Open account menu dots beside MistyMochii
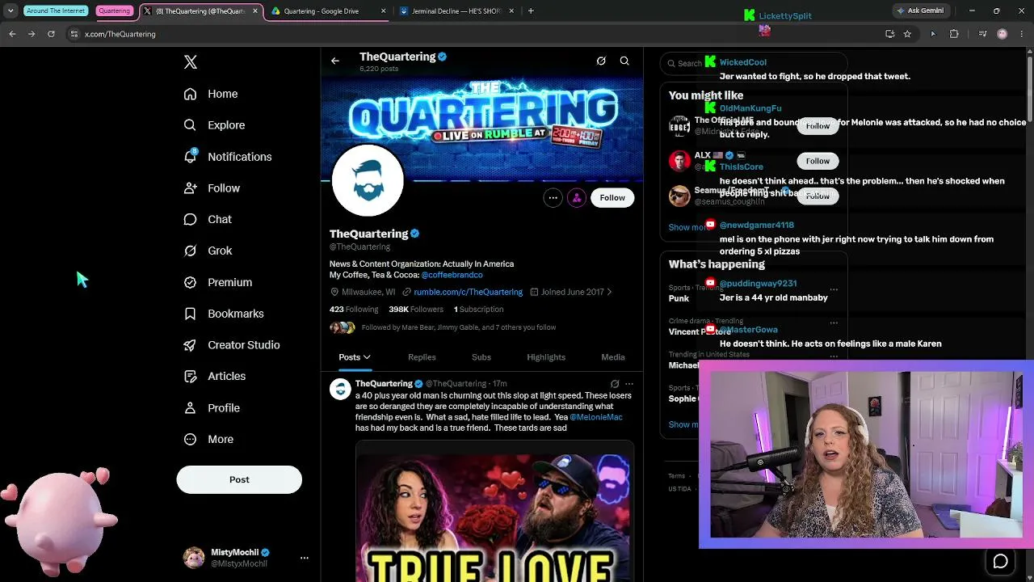 pos(305,558)
